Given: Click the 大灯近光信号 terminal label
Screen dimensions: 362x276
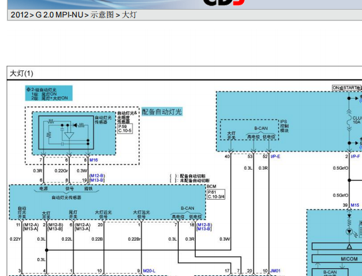Looking at the screenshot, I should (104, 215).
